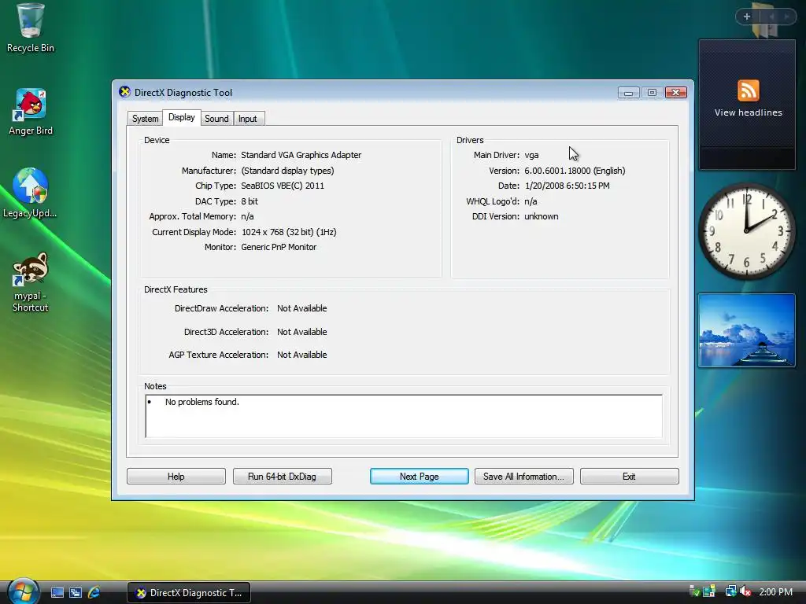Go to the Input tab
This screenshot has width=806, height=604.
[x=247, y=119]
